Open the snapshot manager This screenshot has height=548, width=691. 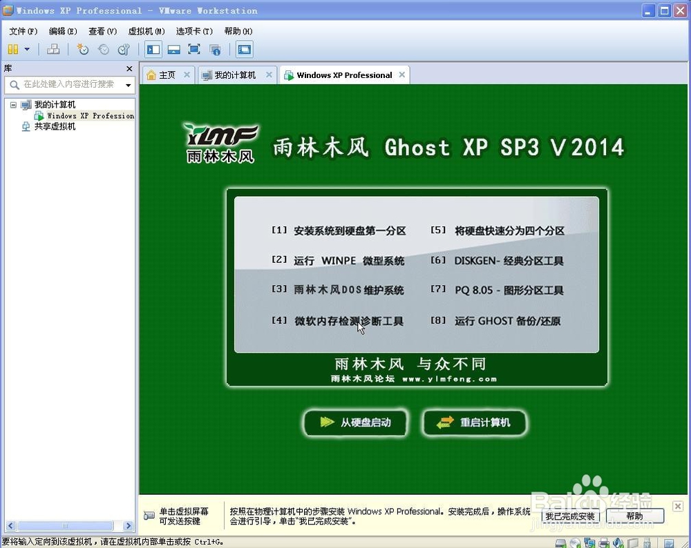(x=123, y=49)
